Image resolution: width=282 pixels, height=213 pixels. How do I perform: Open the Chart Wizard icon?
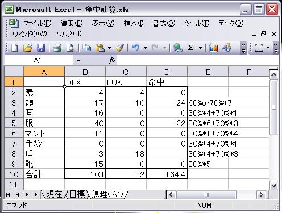[x=214, y=48]
